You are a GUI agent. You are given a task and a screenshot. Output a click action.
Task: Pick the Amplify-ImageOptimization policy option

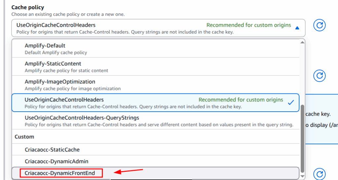(60, 82)
